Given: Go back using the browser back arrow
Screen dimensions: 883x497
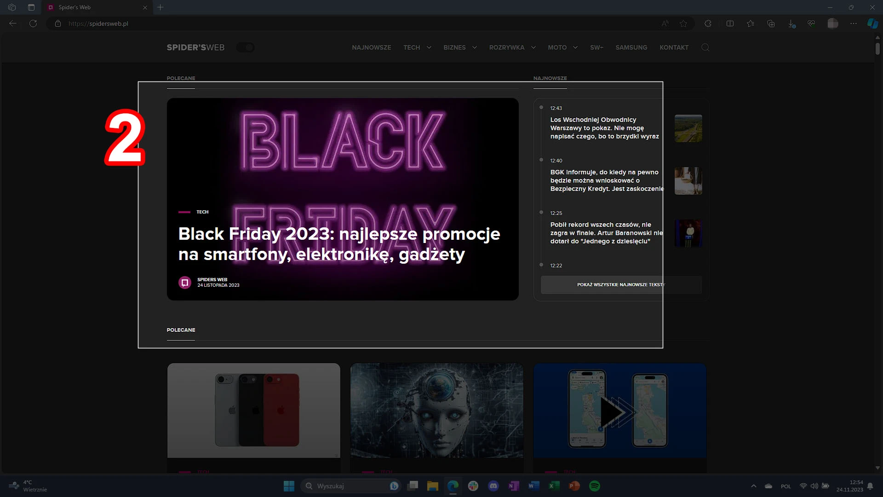Looking at the screenshot, I should pyautogui.click(x=13, y=23).
